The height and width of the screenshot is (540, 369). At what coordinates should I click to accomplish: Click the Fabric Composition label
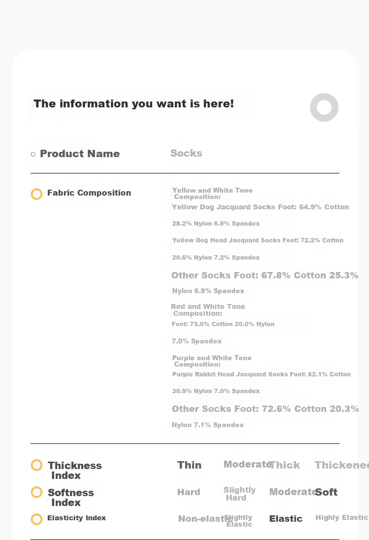click(x=89, y=193)
